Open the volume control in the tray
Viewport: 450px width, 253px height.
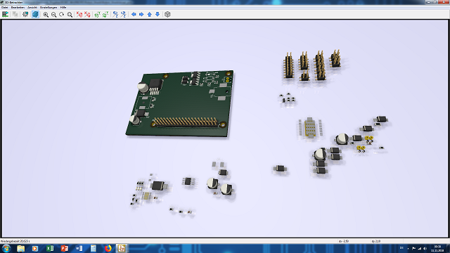coord(425,248)
